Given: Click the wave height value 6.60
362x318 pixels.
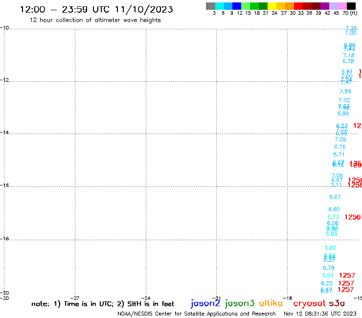Looking at the screenshot, I should click(x=334, y=209).
